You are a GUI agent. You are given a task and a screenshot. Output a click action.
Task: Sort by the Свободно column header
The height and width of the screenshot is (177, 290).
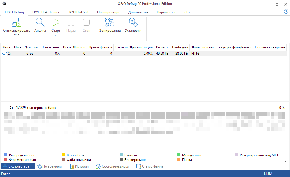(180, 47)
